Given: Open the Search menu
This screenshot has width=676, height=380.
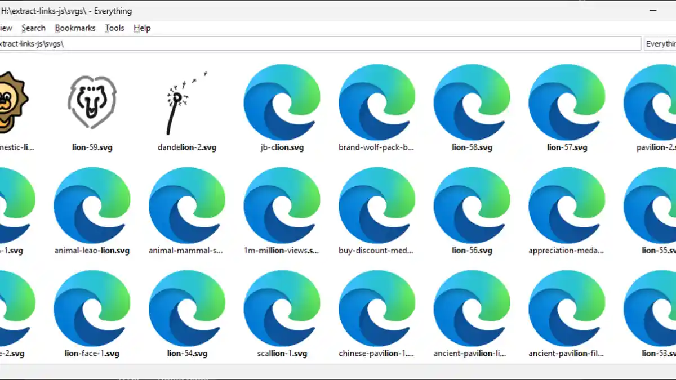Looking at the screenshot, I should click(33, 28).
